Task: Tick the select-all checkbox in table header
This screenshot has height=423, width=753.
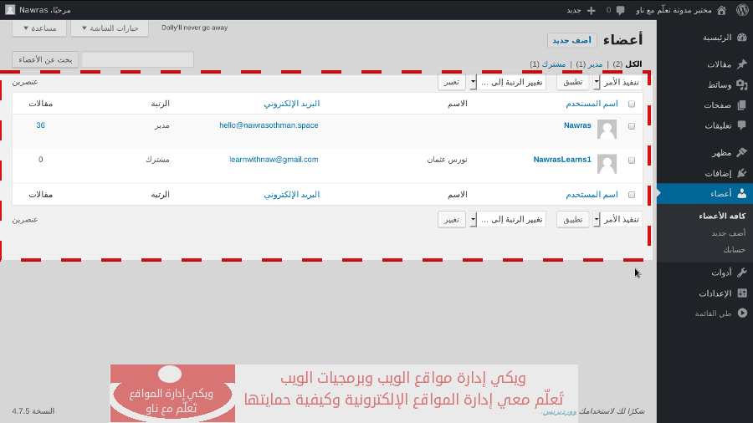Action: coord(631,104)
